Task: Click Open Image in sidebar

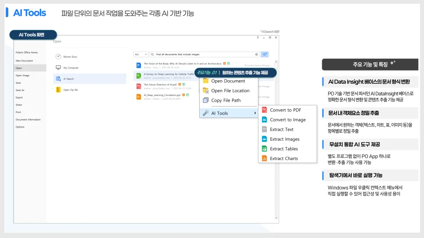Action: 22,75
